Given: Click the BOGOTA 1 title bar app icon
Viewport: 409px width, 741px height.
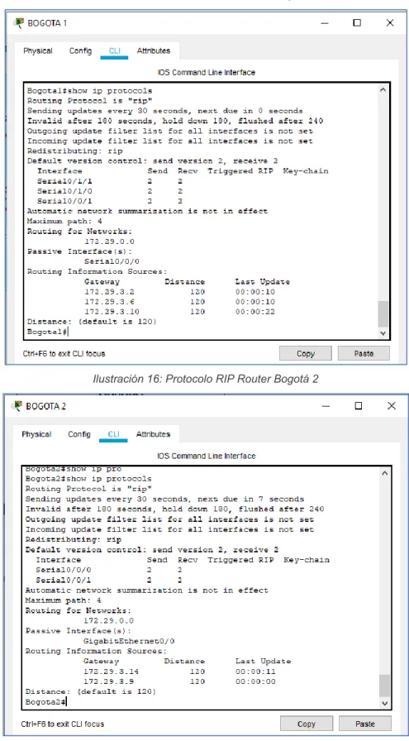Looking at the screenshot, I should pyautogui.click(x=19, y=22).
